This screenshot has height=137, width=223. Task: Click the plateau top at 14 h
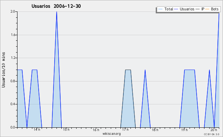point(35,70)
